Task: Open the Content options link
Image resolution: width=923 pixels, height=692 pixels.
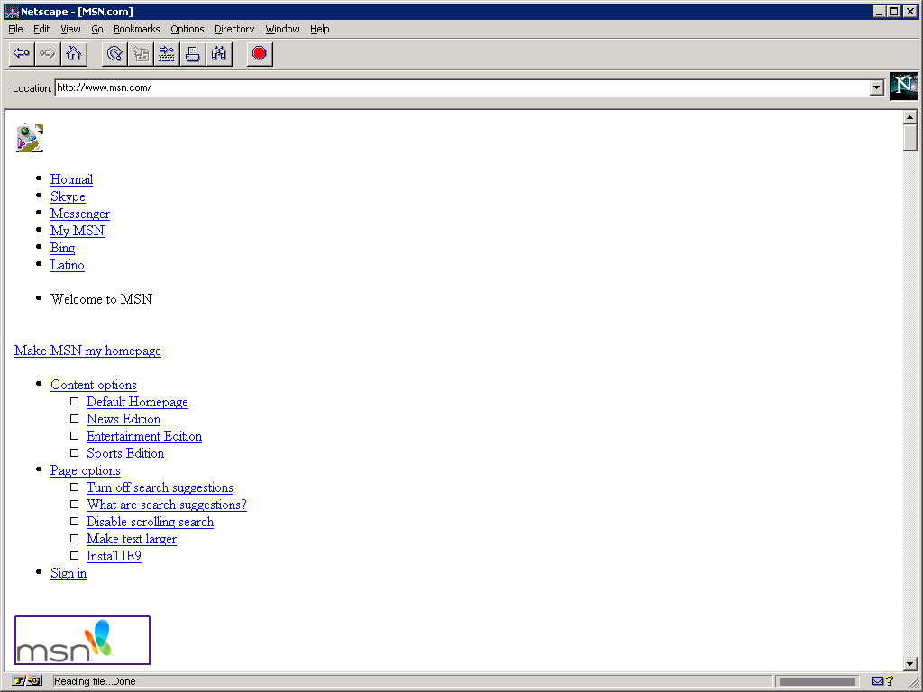Action: click(94, 385)
